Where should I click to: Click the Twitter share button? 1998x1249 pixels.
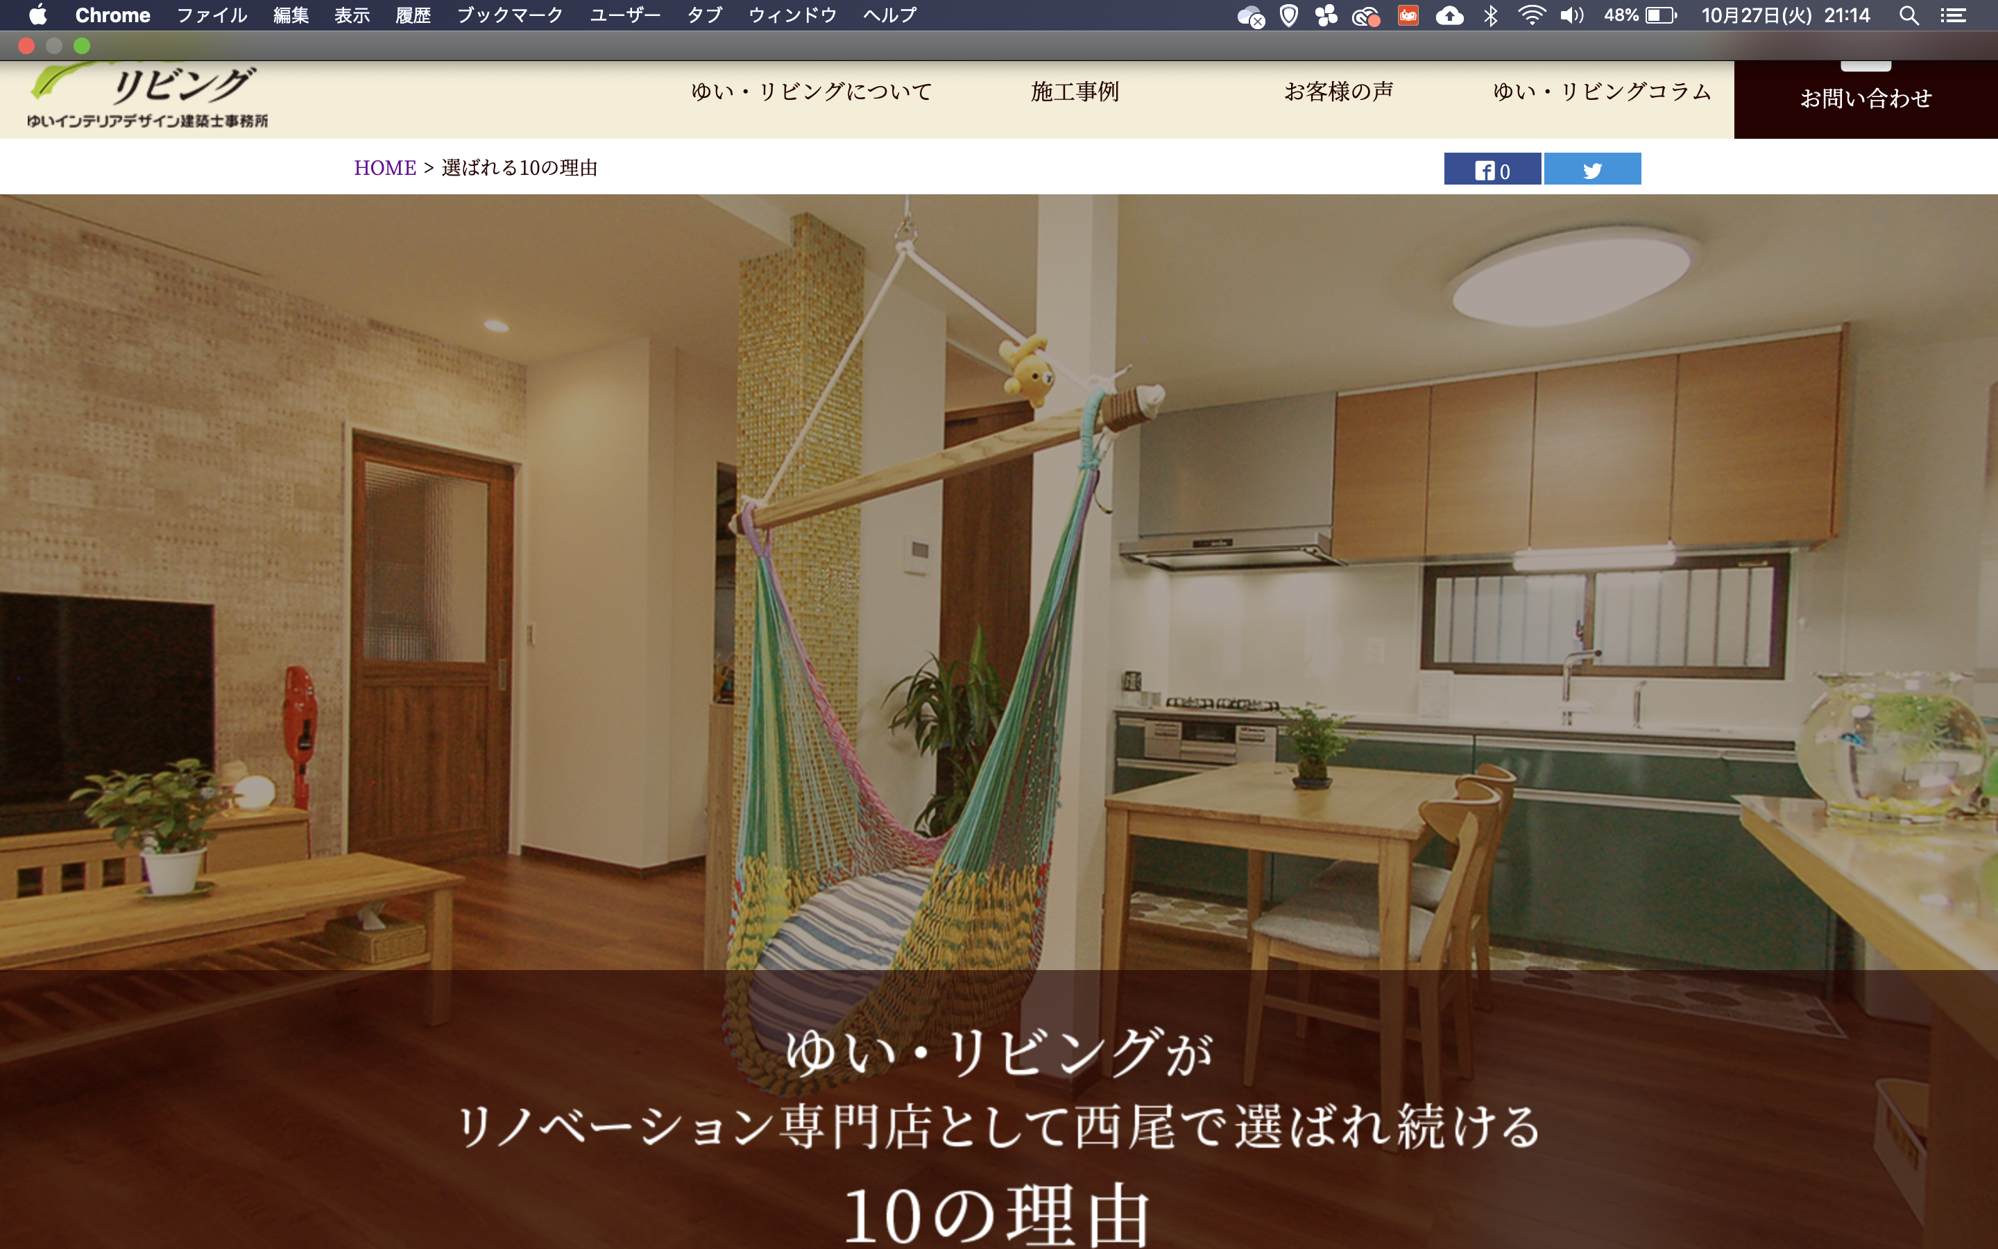tap(1593, 169)
